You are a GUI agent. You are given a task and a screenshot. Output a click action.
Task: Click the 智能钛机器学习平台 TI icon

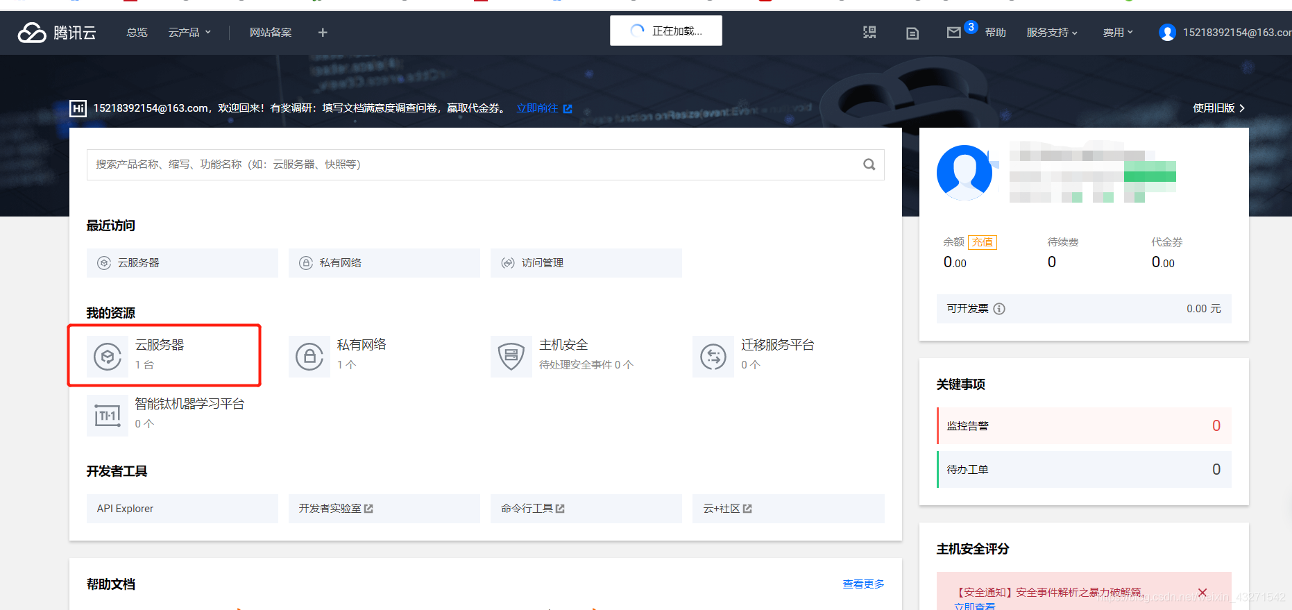[108, 416]
